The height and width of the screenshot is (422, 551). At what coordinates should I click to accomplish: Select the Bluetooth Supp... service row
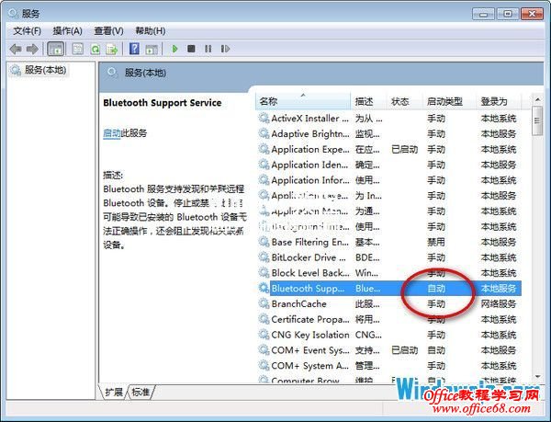click(389, 289)
